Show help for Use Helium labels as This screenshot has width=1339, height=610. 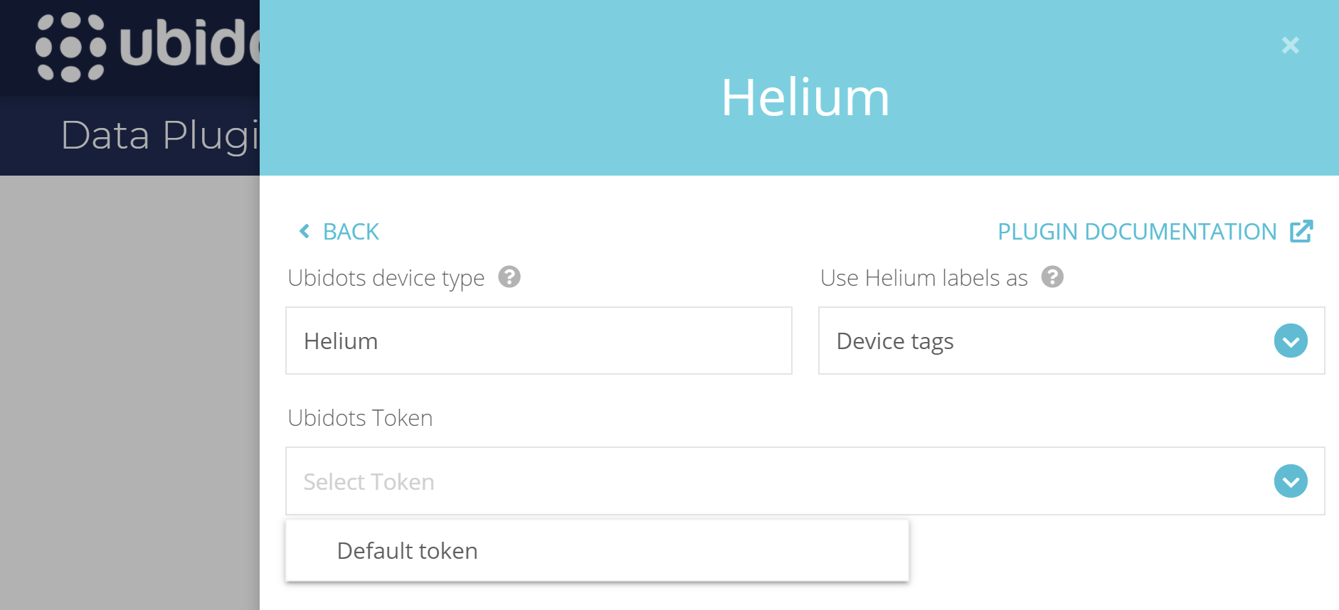coord(1052,277)
